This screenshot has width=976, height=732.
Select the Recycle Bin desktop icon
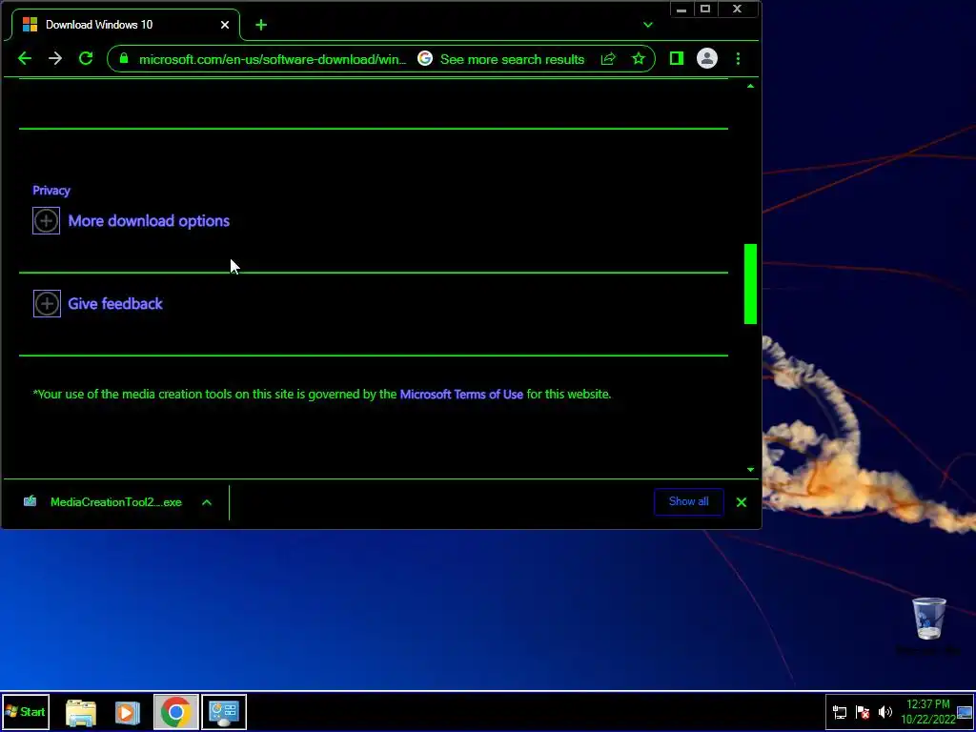(928, 626)
